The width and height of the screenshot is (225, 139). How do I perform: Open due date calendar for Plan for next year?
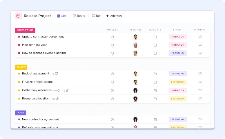155,45
